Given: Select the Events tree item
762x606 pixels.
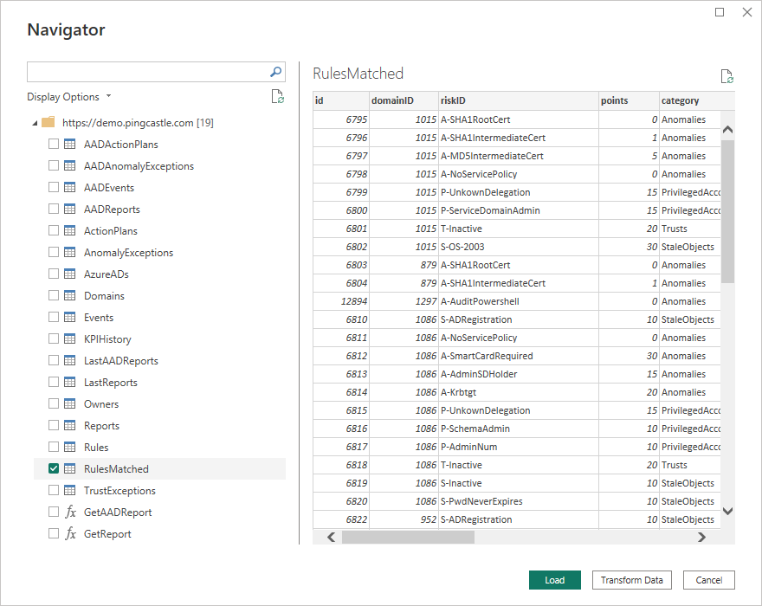Looking at the screenshot, I should click(99, 318).
